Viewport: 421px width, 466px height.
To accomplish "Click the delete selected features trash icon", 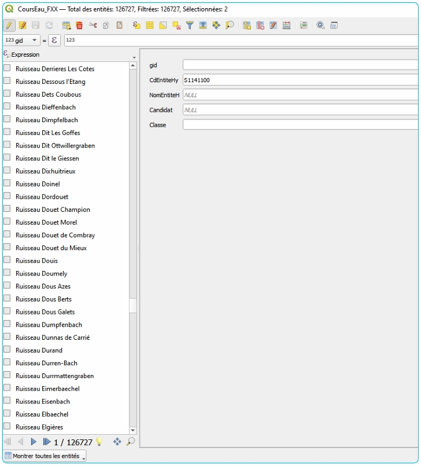I will click(79, 25).
